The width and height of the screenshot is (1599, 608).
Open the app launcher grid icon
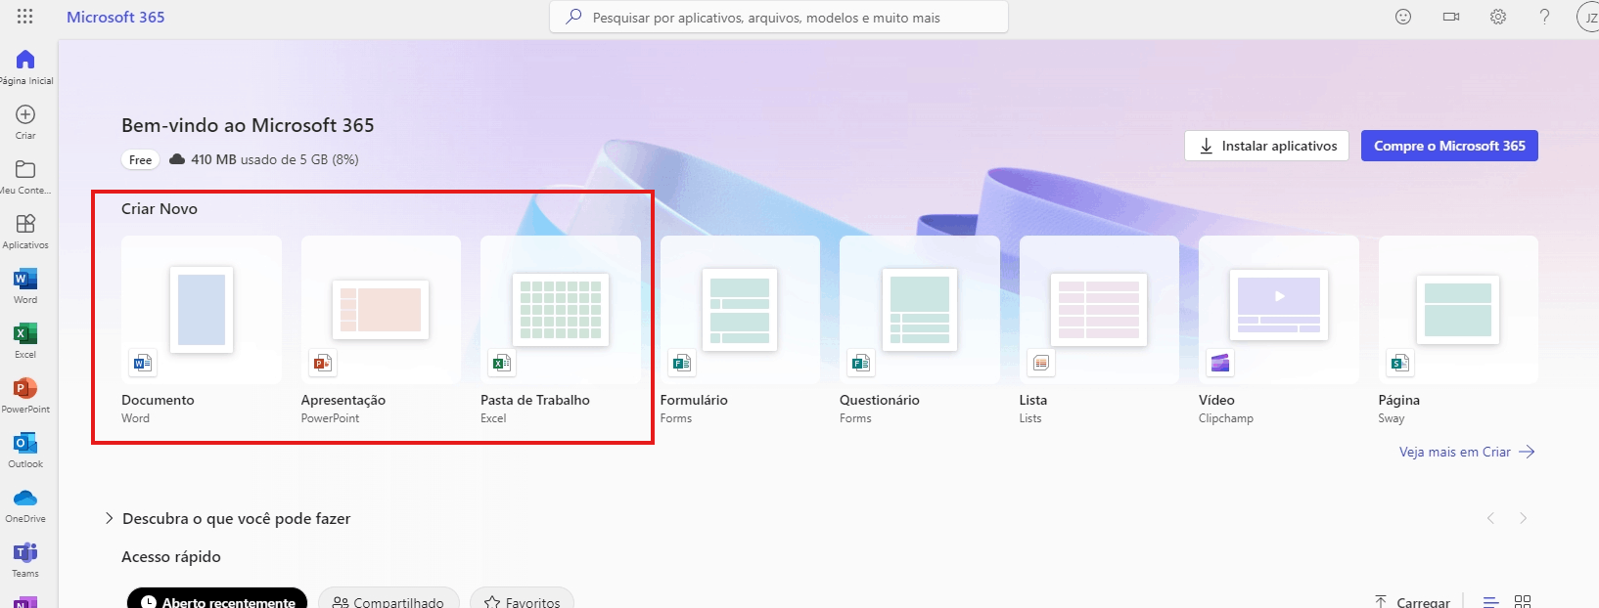pos(25,17)
